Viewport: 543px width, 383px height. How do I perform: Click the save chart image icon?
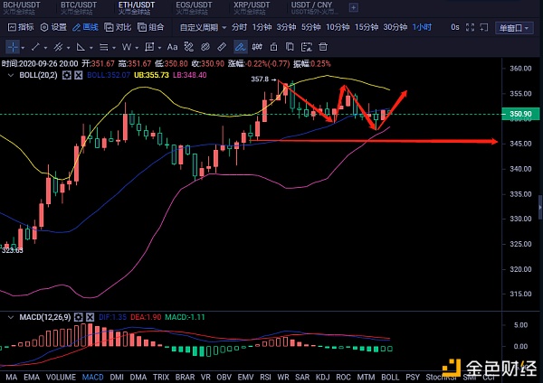[307, 47]
